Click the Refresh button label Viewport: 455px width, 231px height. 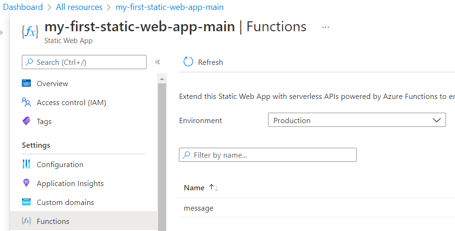[x=210, y=62]
